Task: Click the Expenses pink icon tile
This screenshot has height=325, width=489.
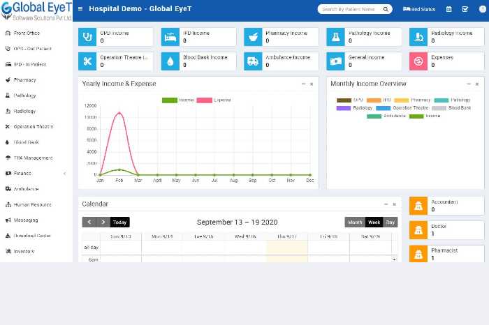Action: coord(418,61)
